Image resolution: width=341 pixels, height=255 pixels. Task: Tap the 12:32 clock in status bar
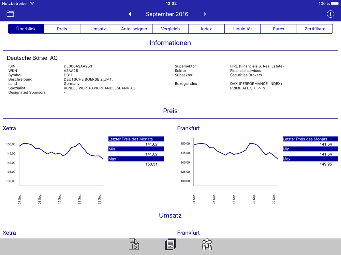tap(171, 3)
